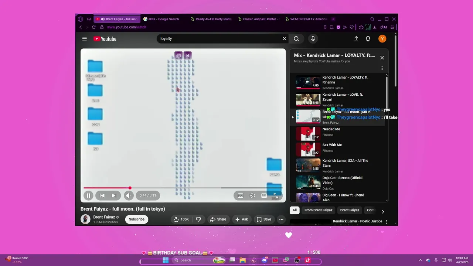Switch to Classic Antipasti Platter tab

(259, 19)
